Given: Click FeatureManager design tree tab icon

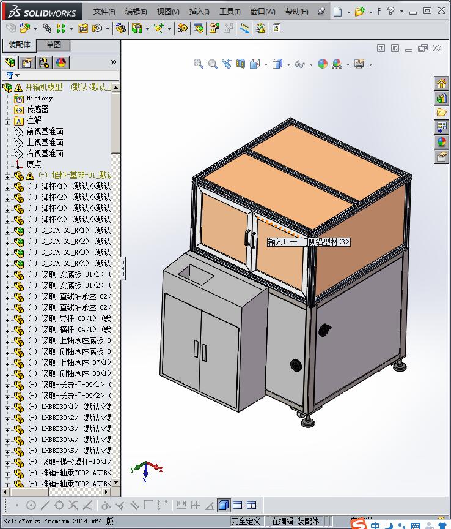Looking at the screenshot, I should click(10, 62).
